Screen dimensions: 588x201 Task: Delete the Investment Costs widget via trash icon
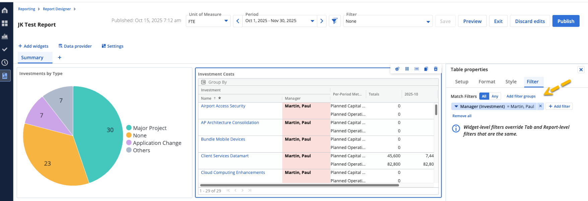[436, 69]
